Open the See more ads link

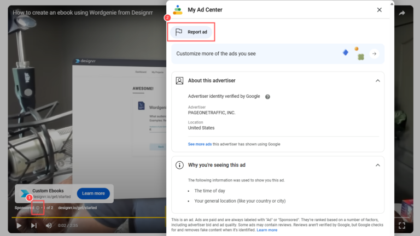200,144
